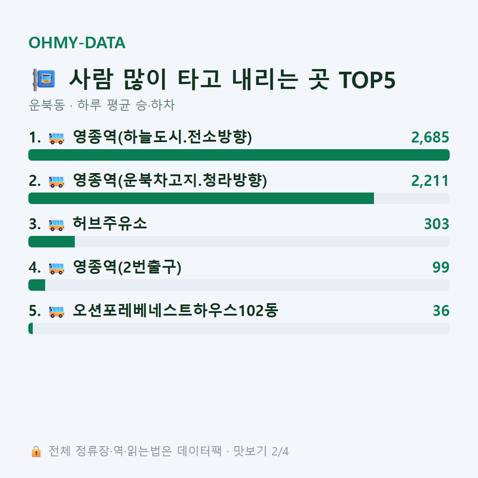
Task: Select the 영종역(운북차고지.청라방향) stop name
Action: [x=170, y=180]
